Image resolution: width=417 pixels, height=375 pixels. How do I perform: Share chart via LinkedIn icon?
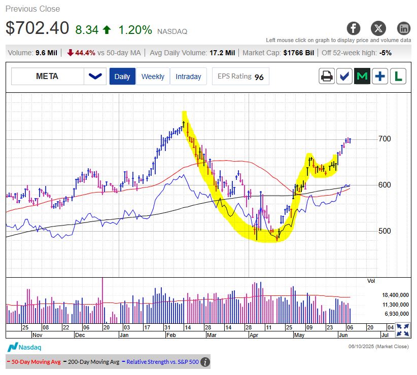pos(403,28)
